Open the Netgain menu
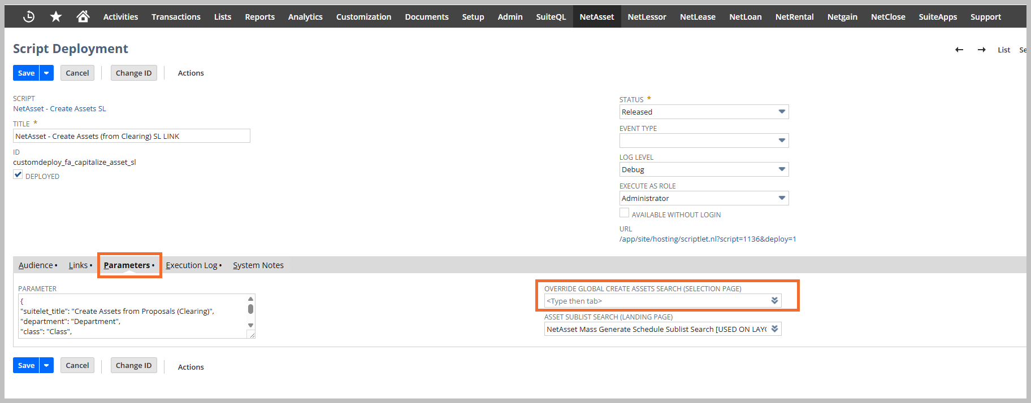1031x403 pixels. (842, 17)
